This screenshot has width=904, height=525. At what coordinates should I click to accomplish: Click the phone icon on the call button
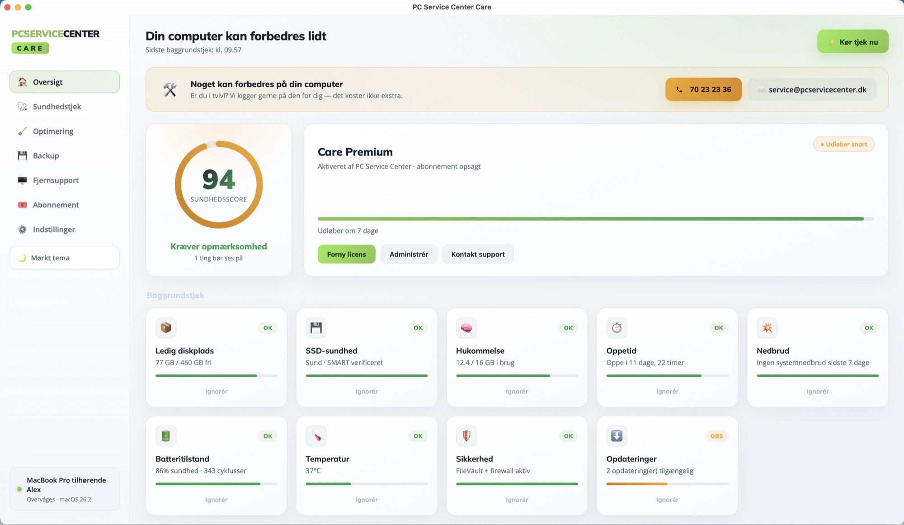pos(679,89)
